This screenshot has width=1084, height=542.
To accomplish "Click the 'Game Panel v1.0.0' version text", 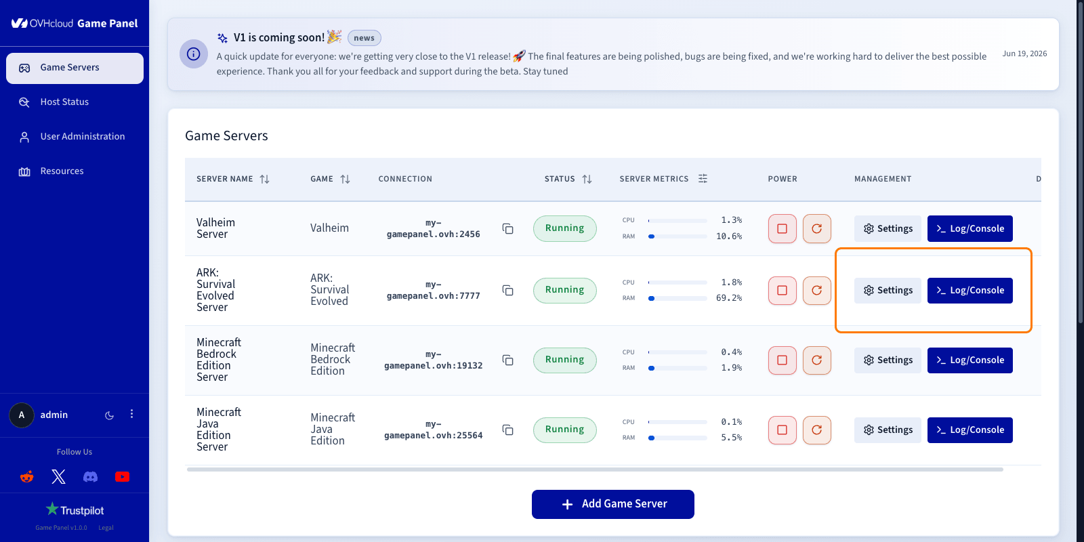I will (61, 528).
